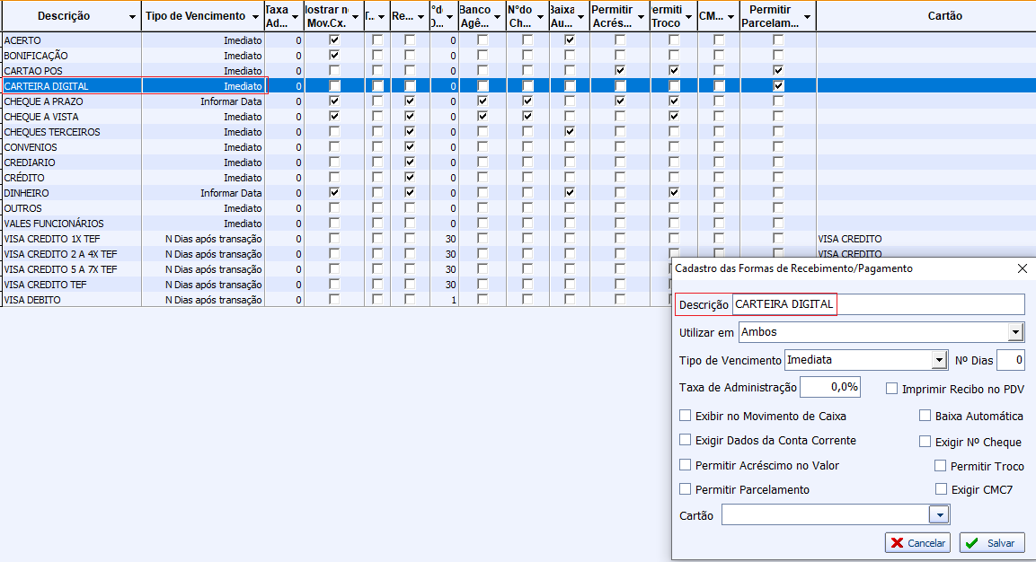Enable Permitir Parcelamento in the dialog
Viewport: 1036px width, 562px height.
[x=686, y=490]
